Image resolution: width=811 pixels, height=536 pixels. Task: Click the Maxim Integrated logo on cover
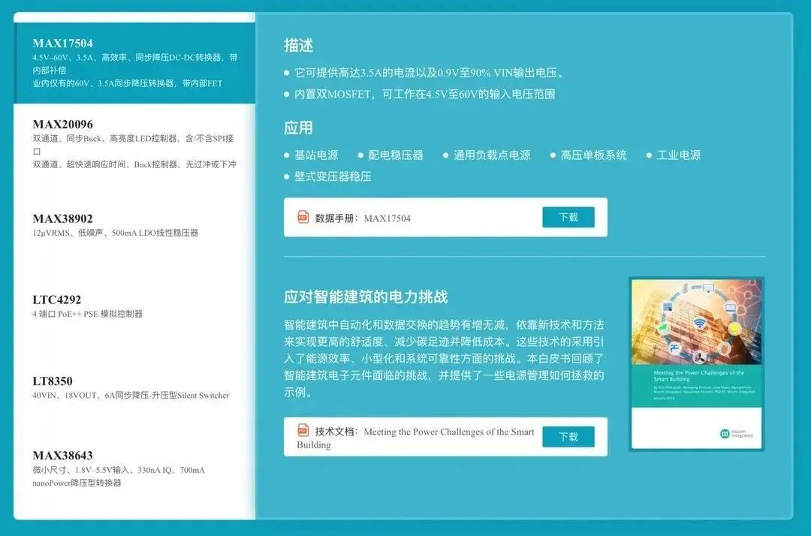point(737,434)
